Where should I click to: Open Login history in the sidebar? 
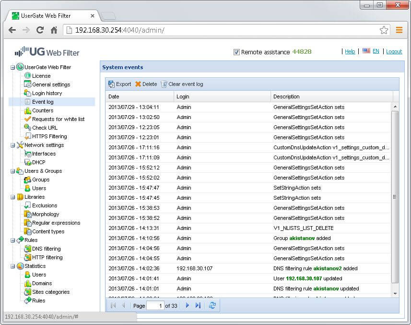[x=47, y=93]
